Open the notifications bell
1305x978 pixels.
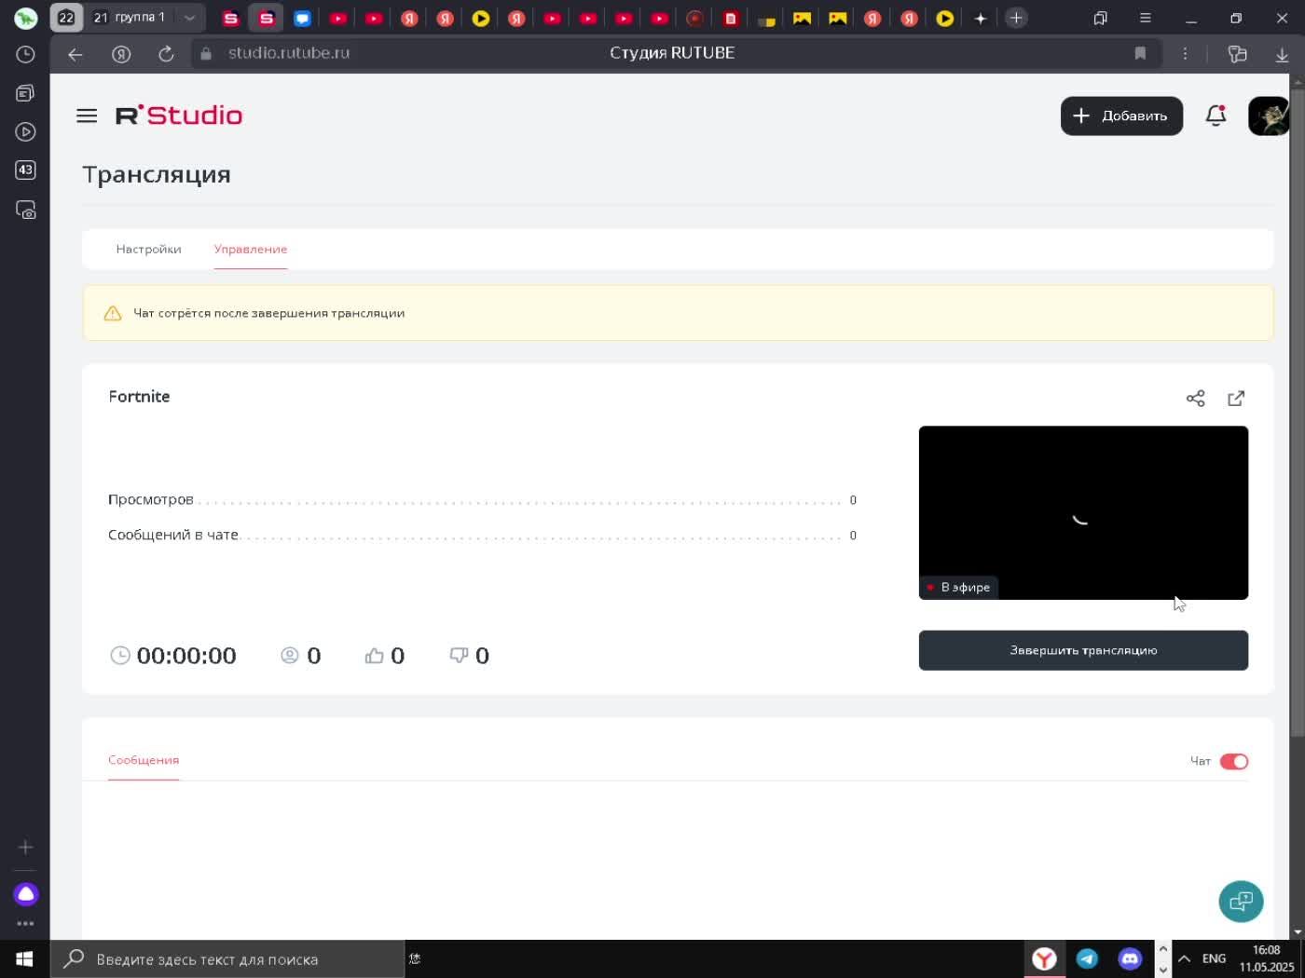point(1216,115)
